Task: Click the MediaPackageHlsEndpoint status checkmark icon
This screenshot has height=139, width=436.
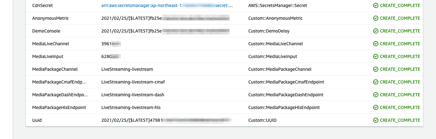Action: coord(376,107)
